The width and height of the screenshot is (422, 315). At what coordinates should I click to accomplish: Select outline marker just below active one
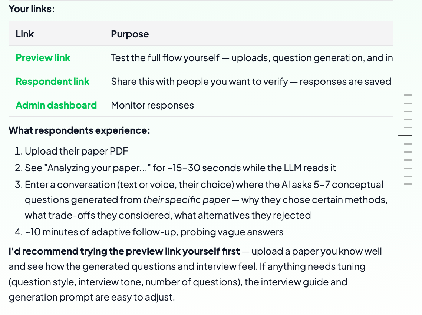(x=408, y=144)
